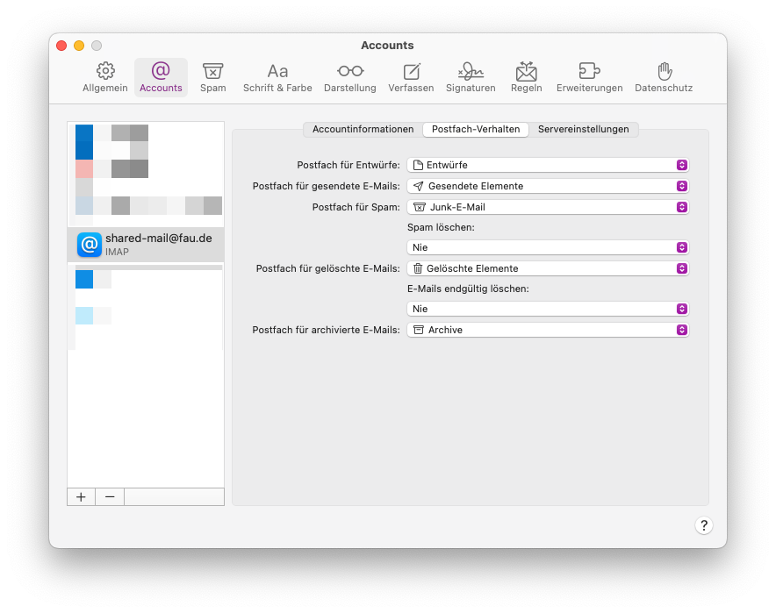Open Erweiterungen preferences pane
This screenshot has width=776, height=613.
pyautogui.click(x=589, y=77)
